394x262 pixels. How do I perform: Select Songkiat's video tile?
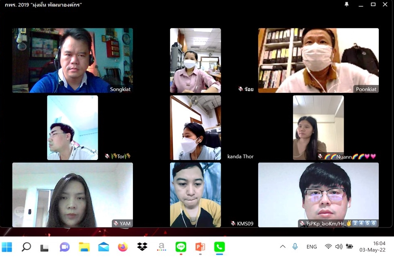pos(73,60)
